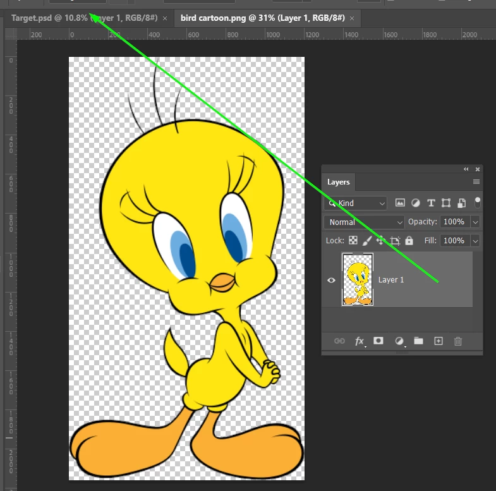
Task: Lock transparent pixels
Action: point(353,240)
